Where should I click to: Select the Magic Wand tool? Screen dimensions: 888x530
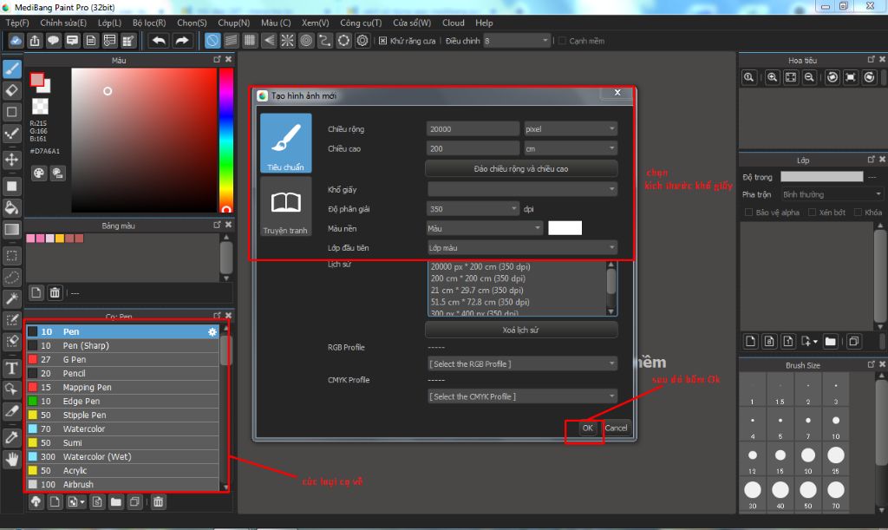(12, 298)
